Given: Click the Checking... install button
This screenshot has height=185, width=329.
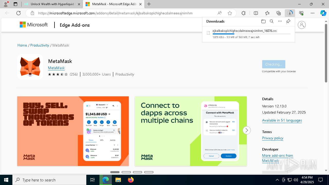Looking at the screenshot, I should 273,64.
